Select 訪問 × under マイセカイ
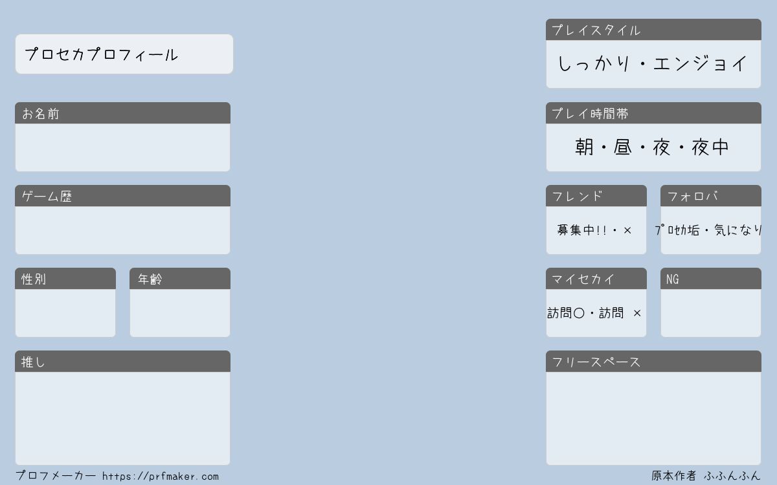This screenshot has width=777, height=485. pyautogui.click(x=620, y=313)
